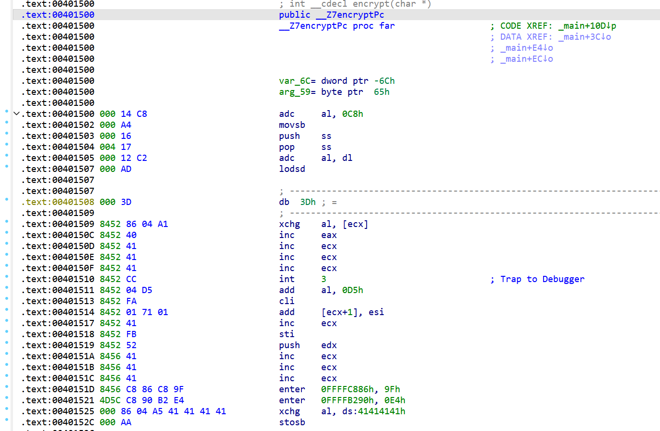
Task: Click the _main+10D code xref link
Action: (x=587, y=26)
